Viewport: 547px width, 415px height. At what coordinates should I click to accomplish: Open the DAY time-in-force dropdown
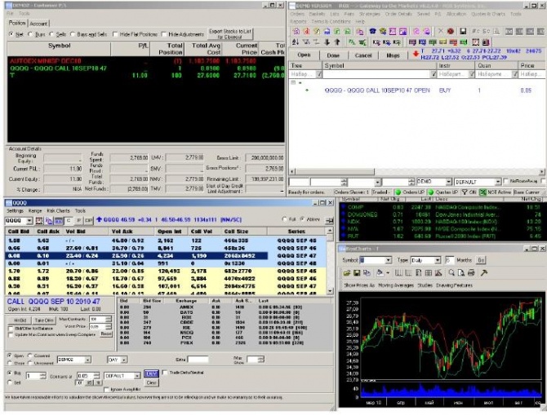pos(125,360)
